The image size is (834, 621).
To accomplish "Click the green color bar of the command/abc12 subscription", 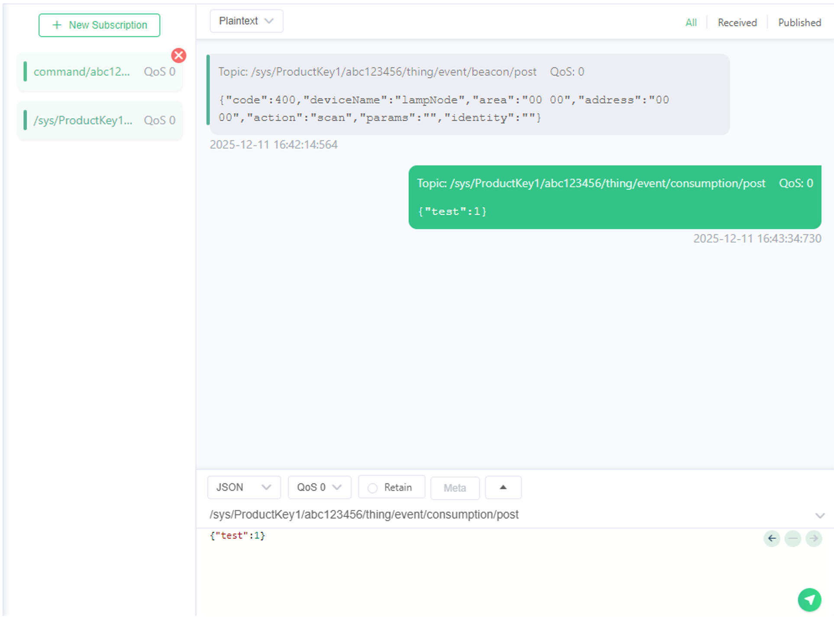I will [x=25, y=71].
